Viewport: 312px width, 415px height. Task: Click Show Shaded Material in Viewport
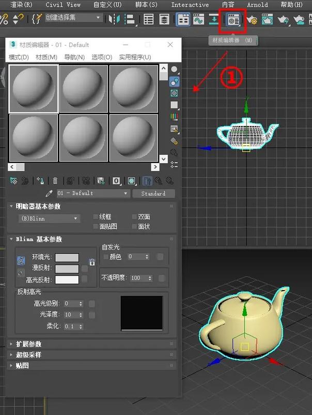point(132,181)
